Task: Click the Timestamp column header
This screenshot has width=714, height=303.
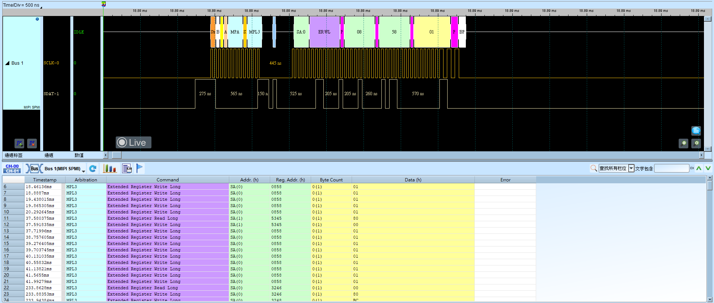Action: pyautogui.click(x=45, y=180)
